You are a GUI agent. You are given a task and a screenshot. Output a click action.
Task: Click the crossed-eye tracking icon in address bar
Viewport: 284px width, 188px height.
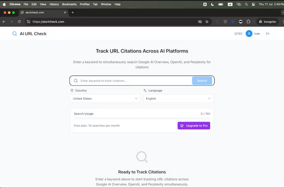coord(200,22)
